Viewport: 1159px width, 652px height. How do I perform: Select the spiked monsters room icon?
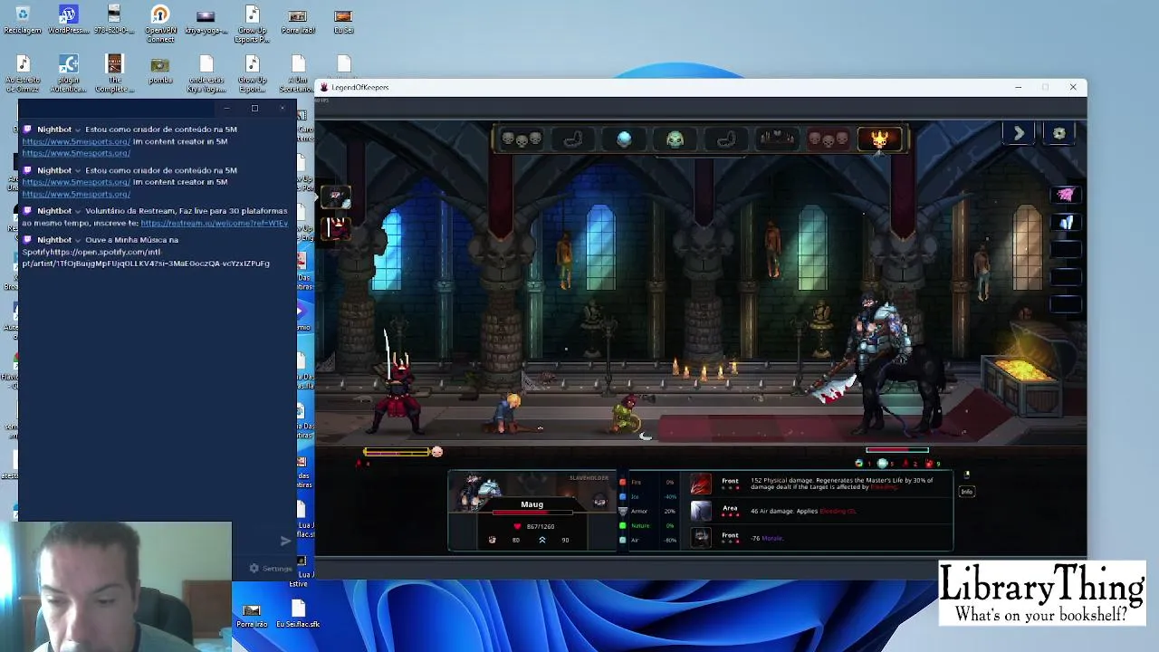(x=777, y=139)
